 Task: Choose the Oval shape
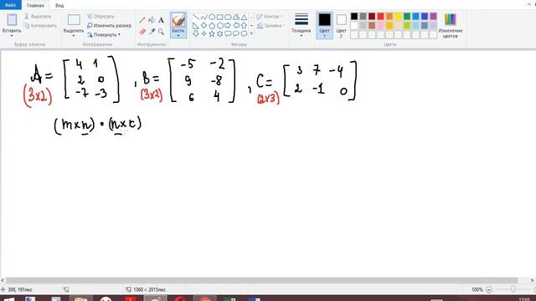212,17
